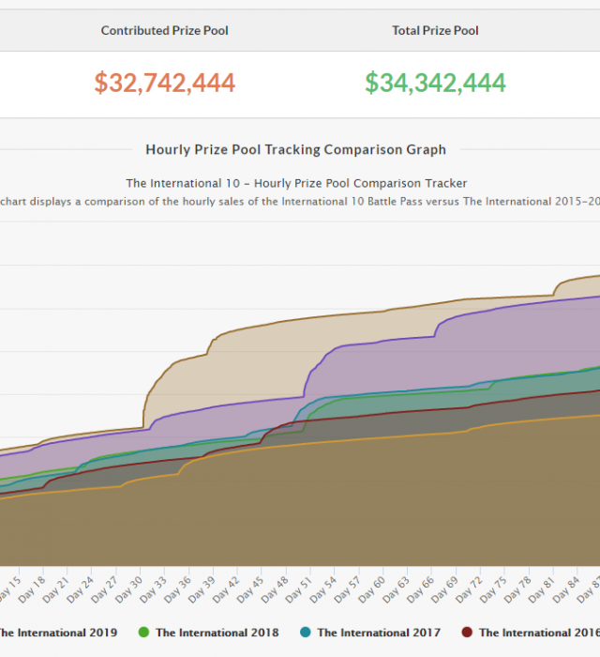Screen dimensions: 600x657
Task: Click the Contributed Prize Pool heading
Action: coord(164,31)
